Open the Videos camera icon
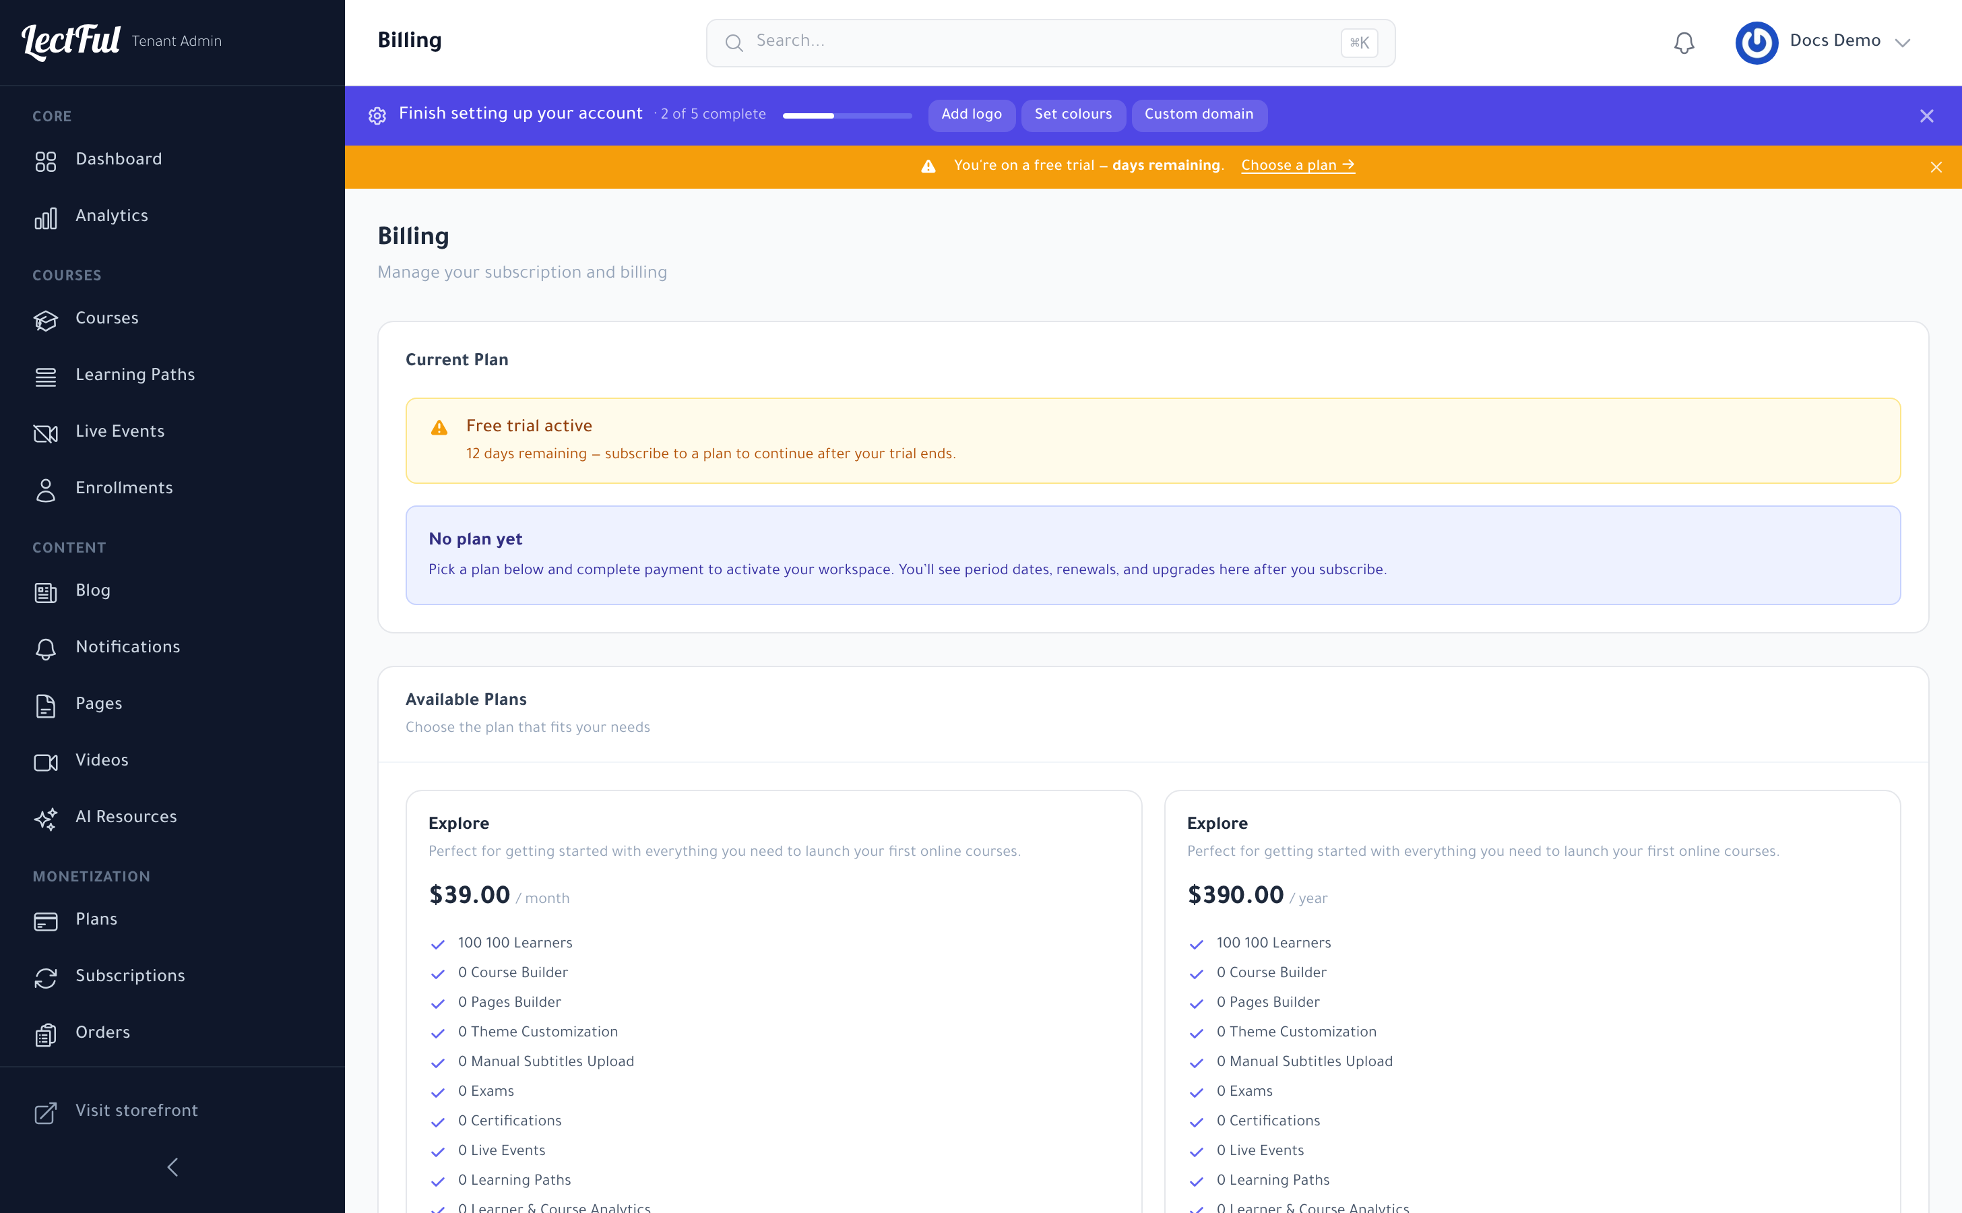This screenshot has width=1962, height=1213. point(46,761)
